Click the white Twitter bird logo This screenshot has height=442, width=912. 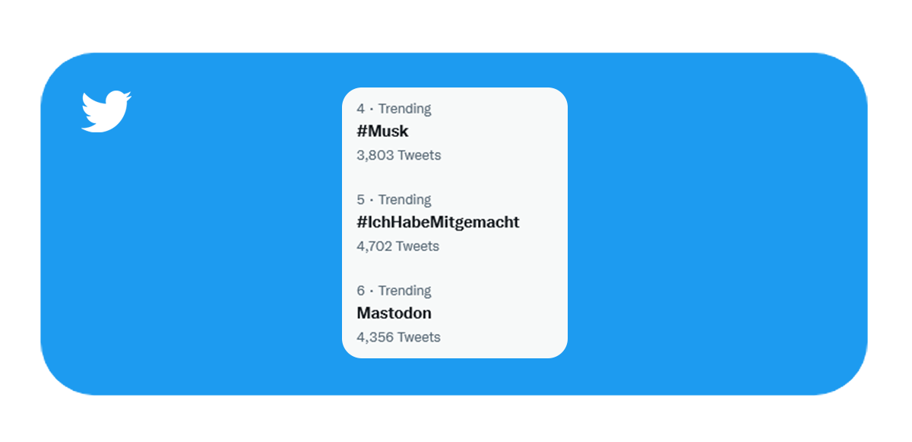[106, 111]
